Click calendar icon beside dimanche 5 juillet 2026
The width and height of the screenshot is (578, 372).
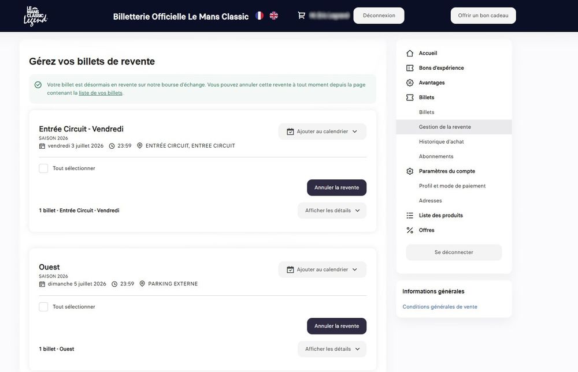coord(42,284)
